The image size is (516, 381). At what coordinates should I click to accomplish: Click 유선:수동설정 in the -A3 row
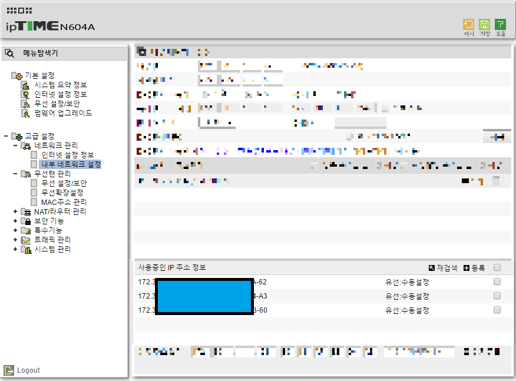point(407,296)
